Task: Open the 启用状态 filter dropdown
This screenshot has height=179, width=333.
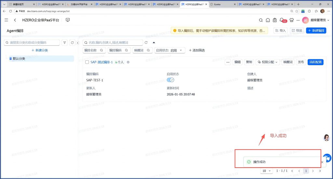Action: (170, 50)
